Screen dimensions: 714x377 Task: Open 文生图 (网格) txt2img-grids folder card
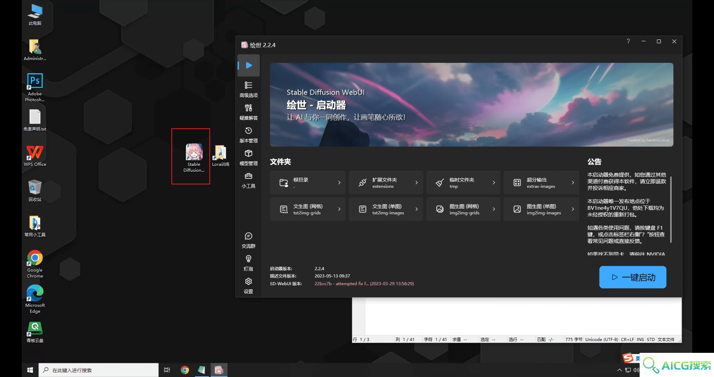(x=308, y=209)
